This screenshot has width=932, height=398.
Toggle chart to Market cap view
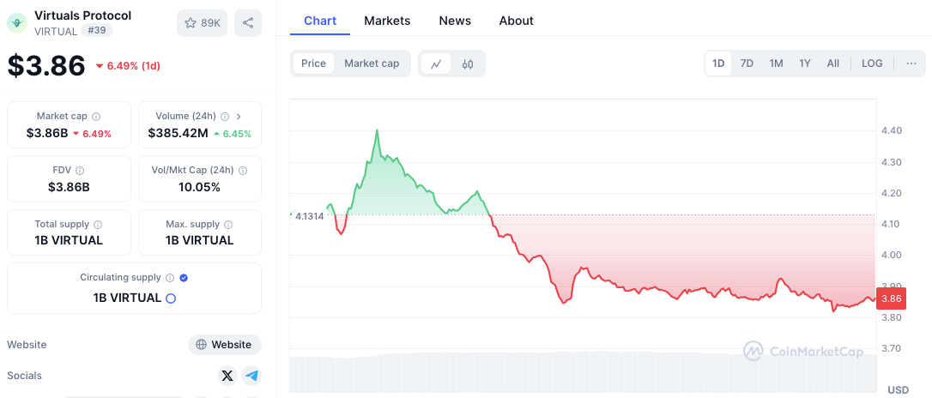click(372, 63)
